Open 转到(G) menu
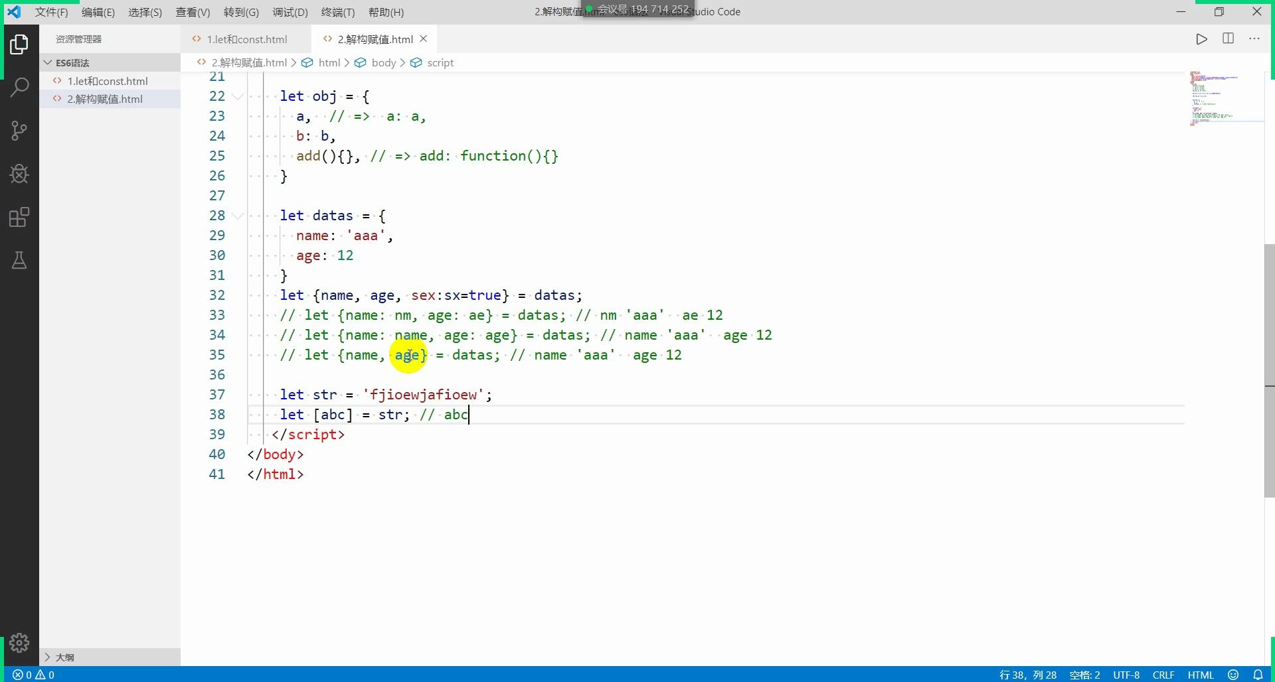Screen dimensions: 1275x682 (241, 12)
